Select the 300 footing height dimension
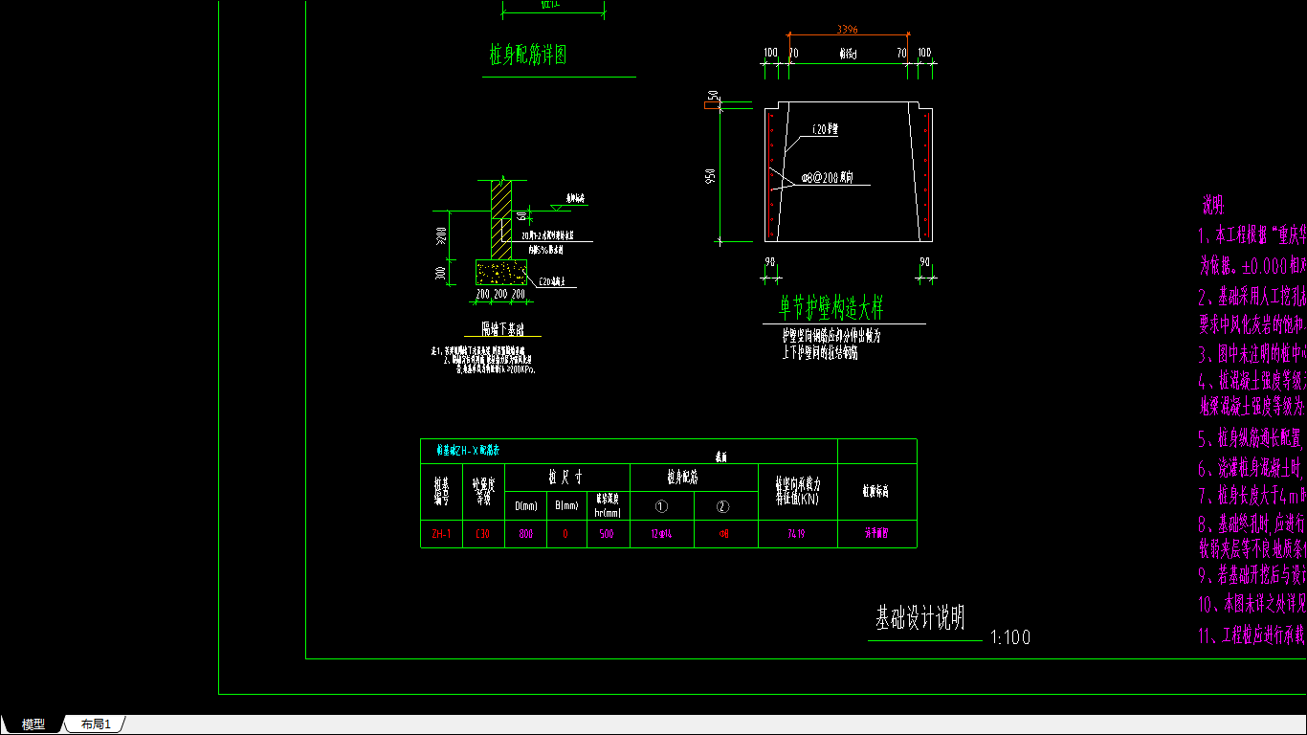1307x735 pixels. (441, 273)
